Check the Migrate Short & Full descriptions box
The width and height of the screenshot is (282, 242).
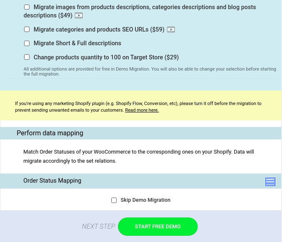(27, 43)
